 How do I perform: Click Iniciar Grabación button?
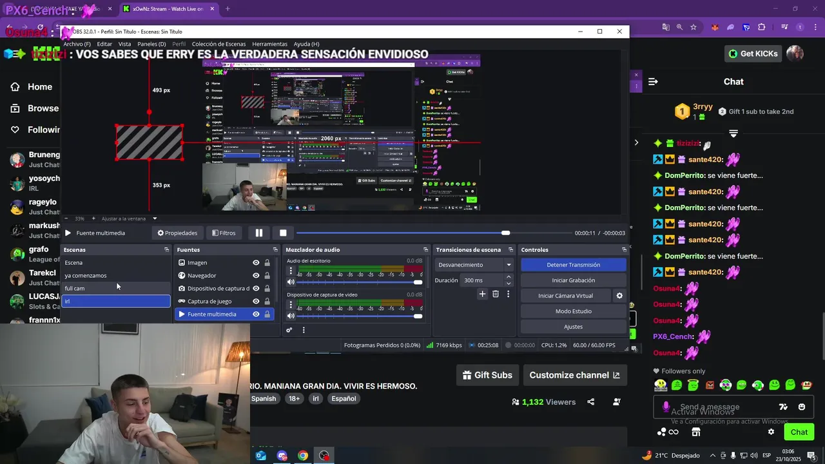pos(574,280)
